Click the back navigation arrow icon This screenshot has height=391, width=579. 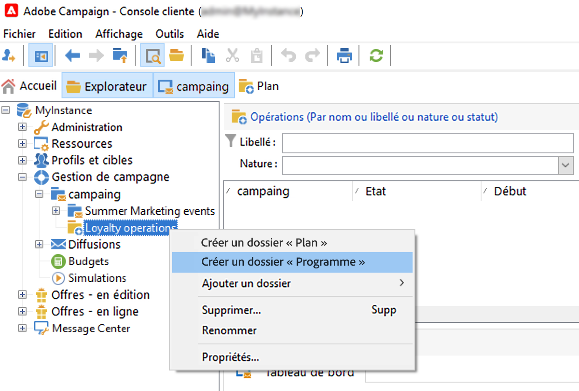pyautogui.click(x=72, y=56)
